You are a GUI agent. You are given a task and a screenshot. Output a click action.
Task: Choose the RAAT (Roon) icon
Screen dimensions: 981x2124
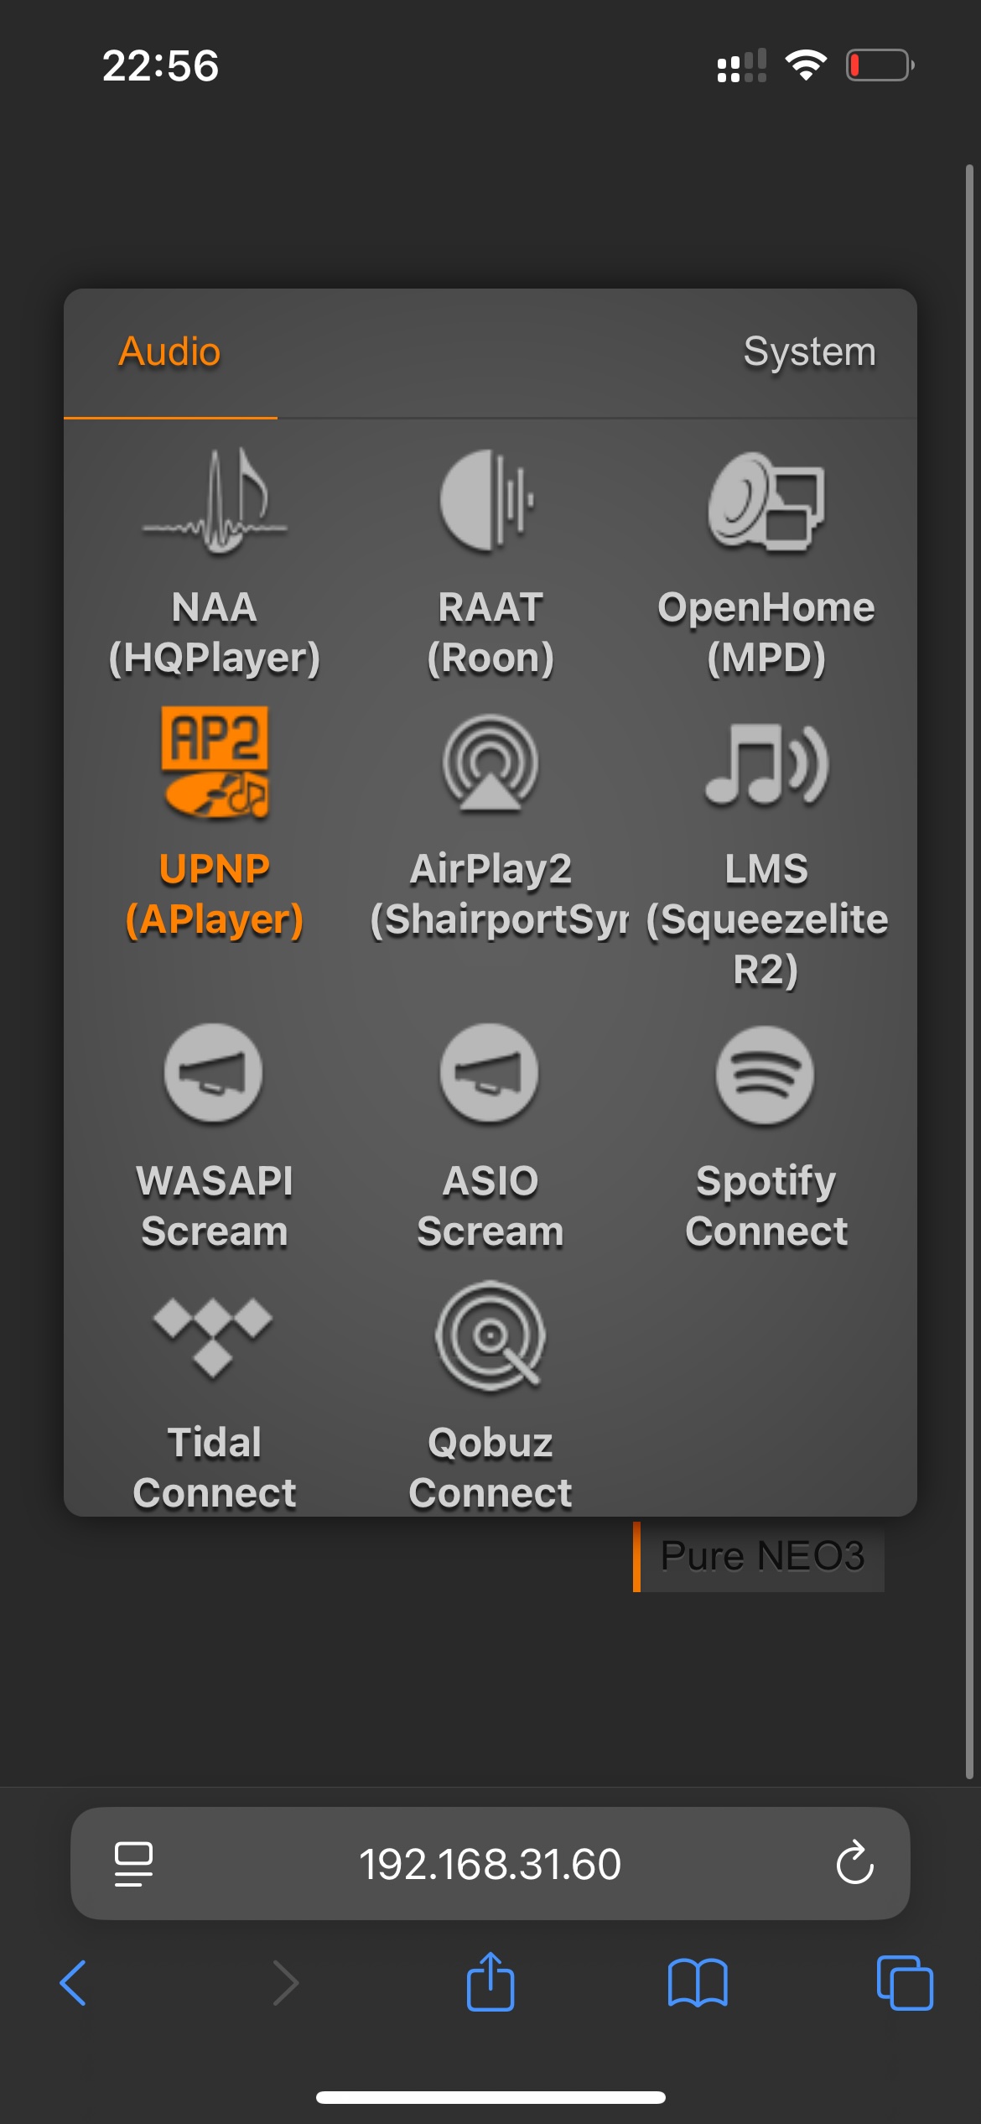[x=489, y=501]
